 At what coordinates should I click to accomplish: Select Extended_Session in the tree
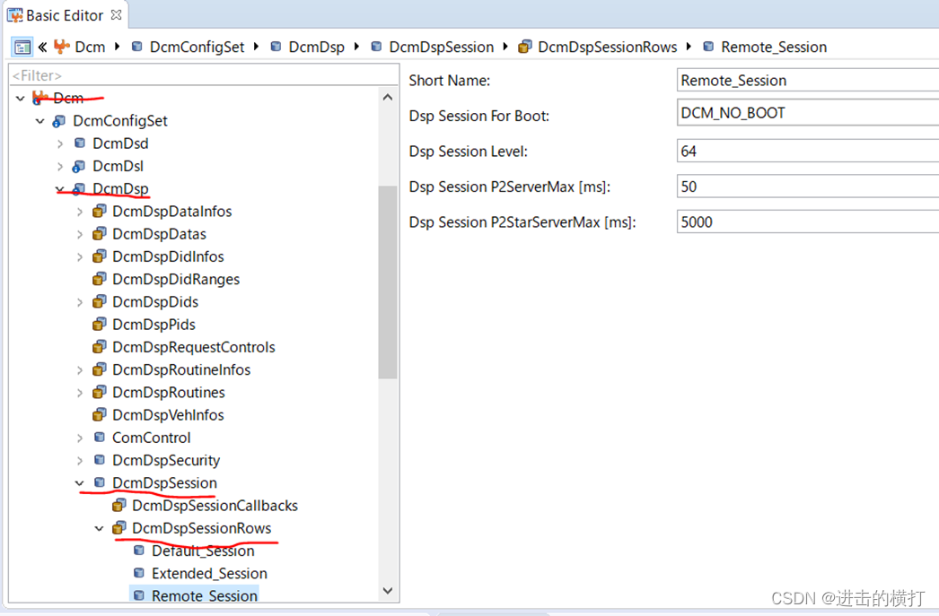209,574
